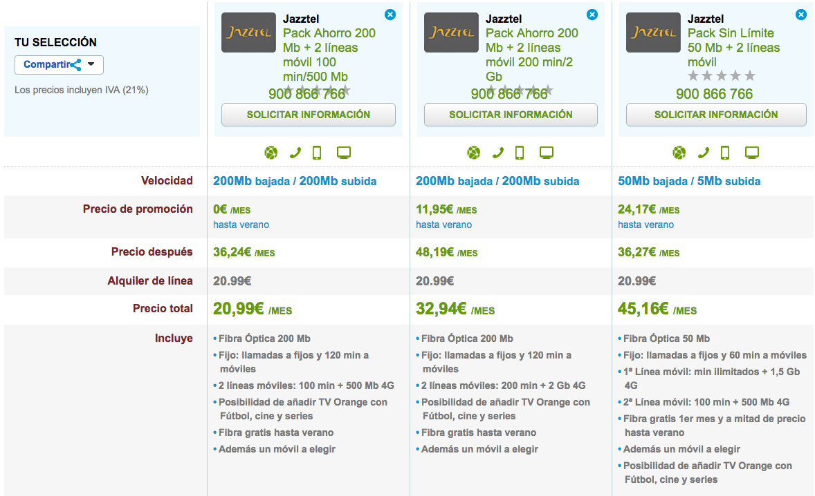This screenshot has width=815, height=496.
Task: Select price after '36,27€ /MES'
Action: (649, 253)
